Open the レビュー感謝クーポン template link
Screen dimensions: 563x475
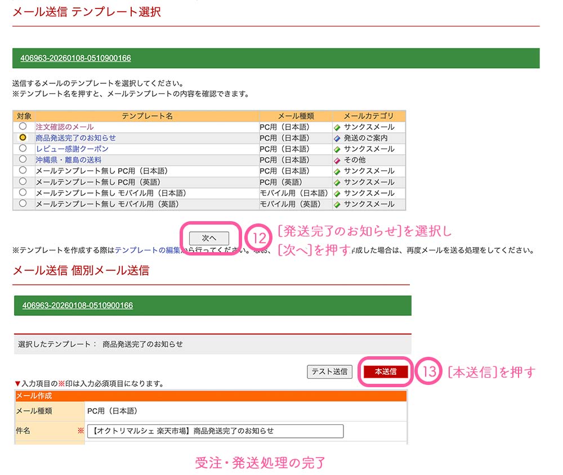point(72,149)
